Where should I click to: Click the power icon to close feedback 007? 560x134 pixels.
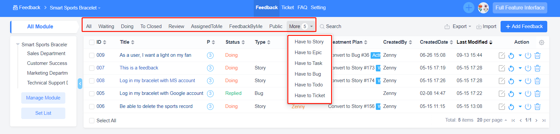528,68
